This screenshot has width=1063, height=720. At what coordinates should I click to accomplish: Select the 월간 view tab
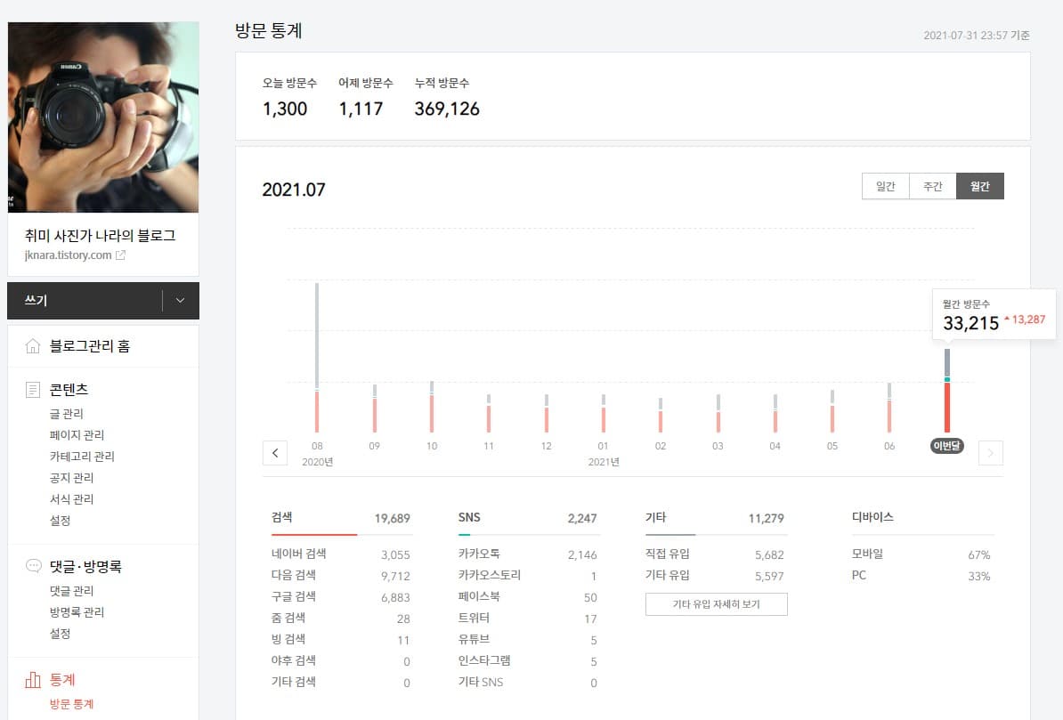980,186
